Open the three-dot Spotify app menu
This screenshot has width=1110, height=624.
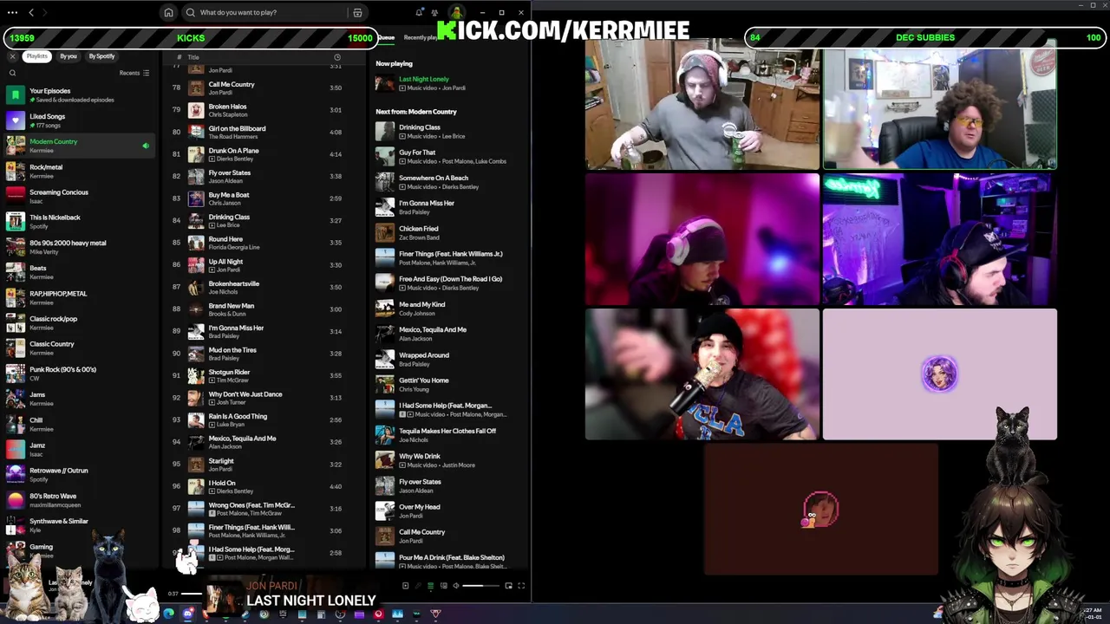tap(12, 13)
